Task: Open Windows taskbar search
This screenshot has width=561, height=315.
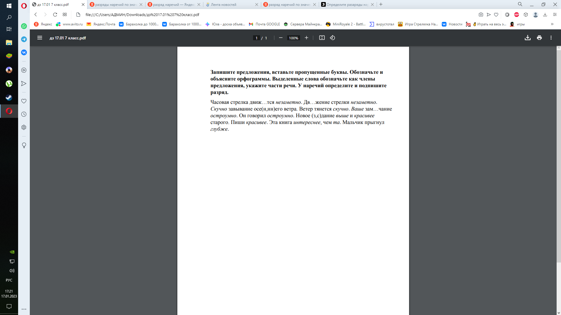Action: pos(9,17)
